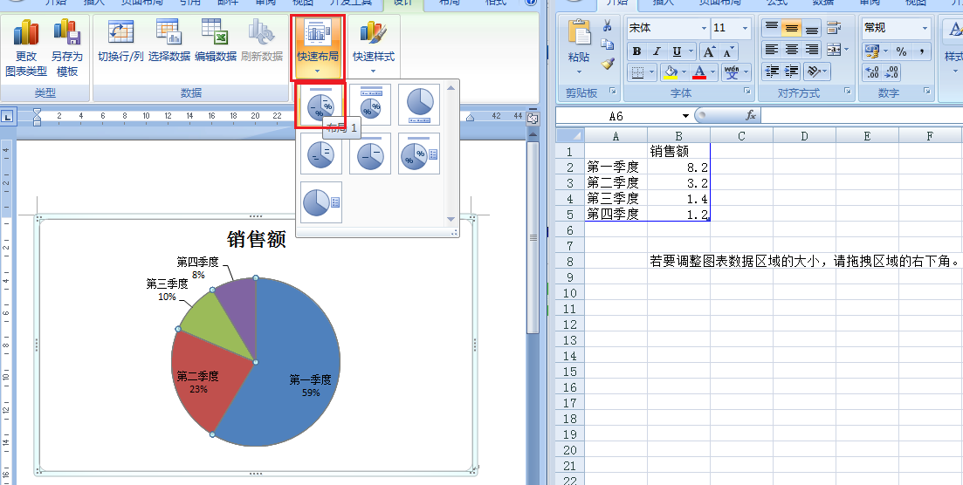Click the chart title 销售额 in Word
963x485 pixels.
pyautogui.click(x=256, y=239)
